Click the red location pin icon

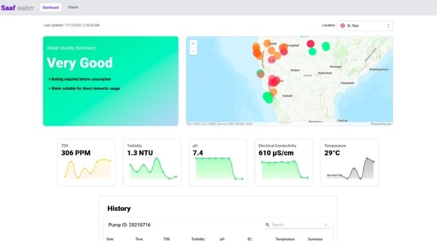pyautogui.click(x=342, y=26)
